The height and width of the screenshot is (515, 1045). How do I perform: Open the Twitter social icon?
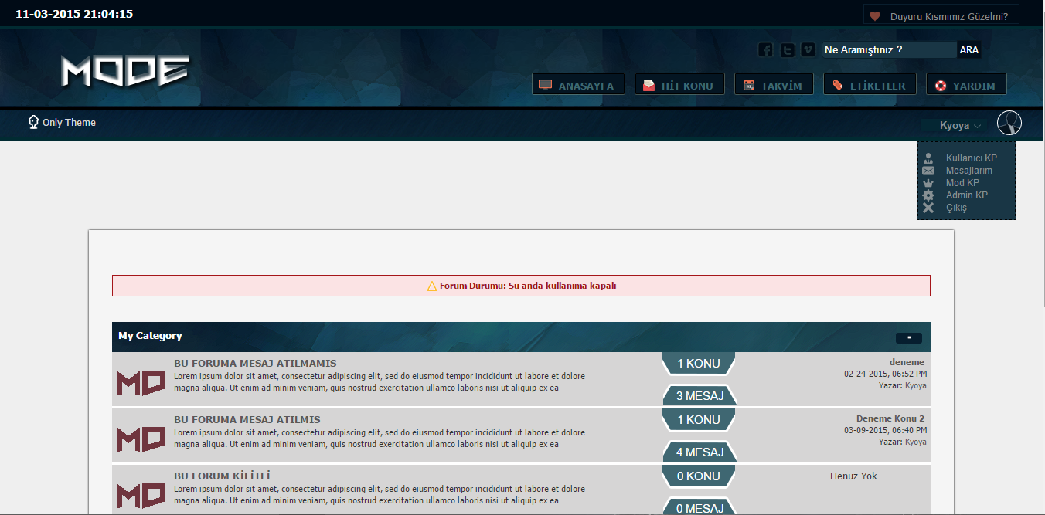(x=787, y=50)
